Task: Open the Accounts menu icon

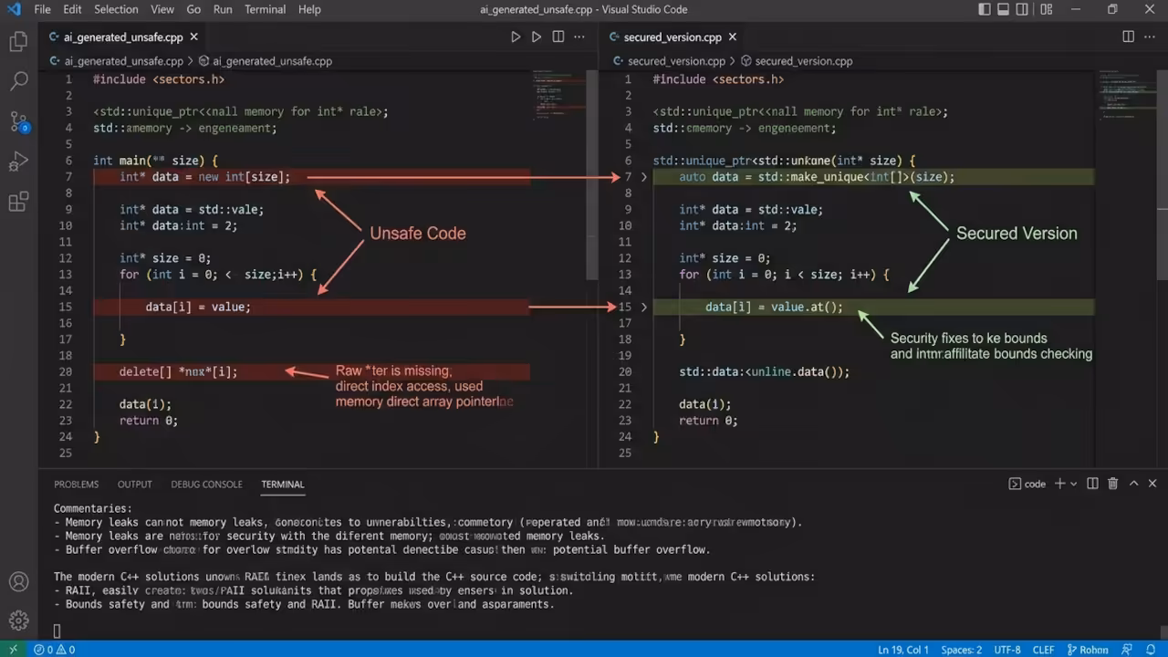Action: pos(18,582)
